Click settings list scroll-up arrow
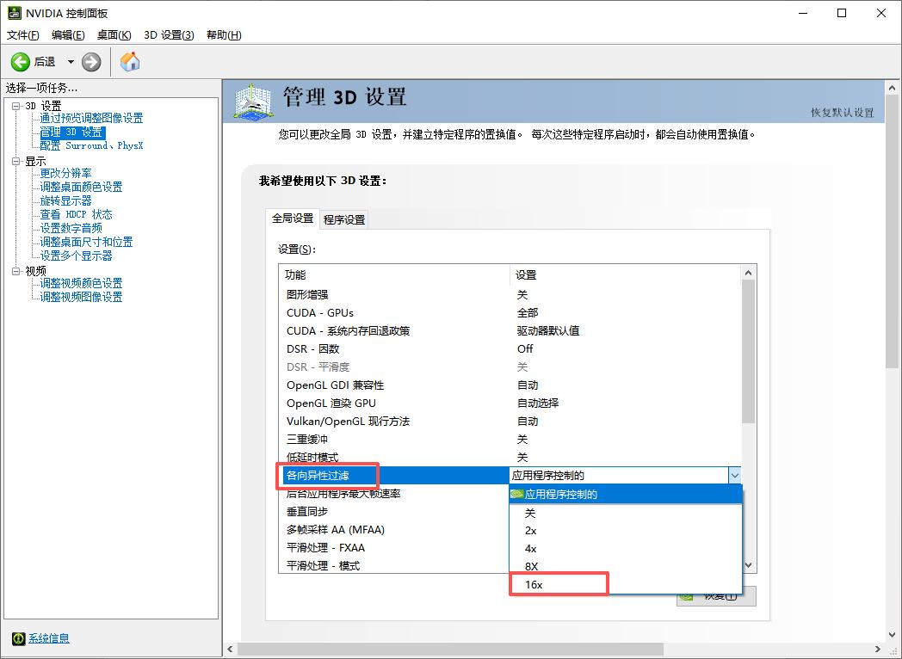The image size is (902, 659). [749, 273]
